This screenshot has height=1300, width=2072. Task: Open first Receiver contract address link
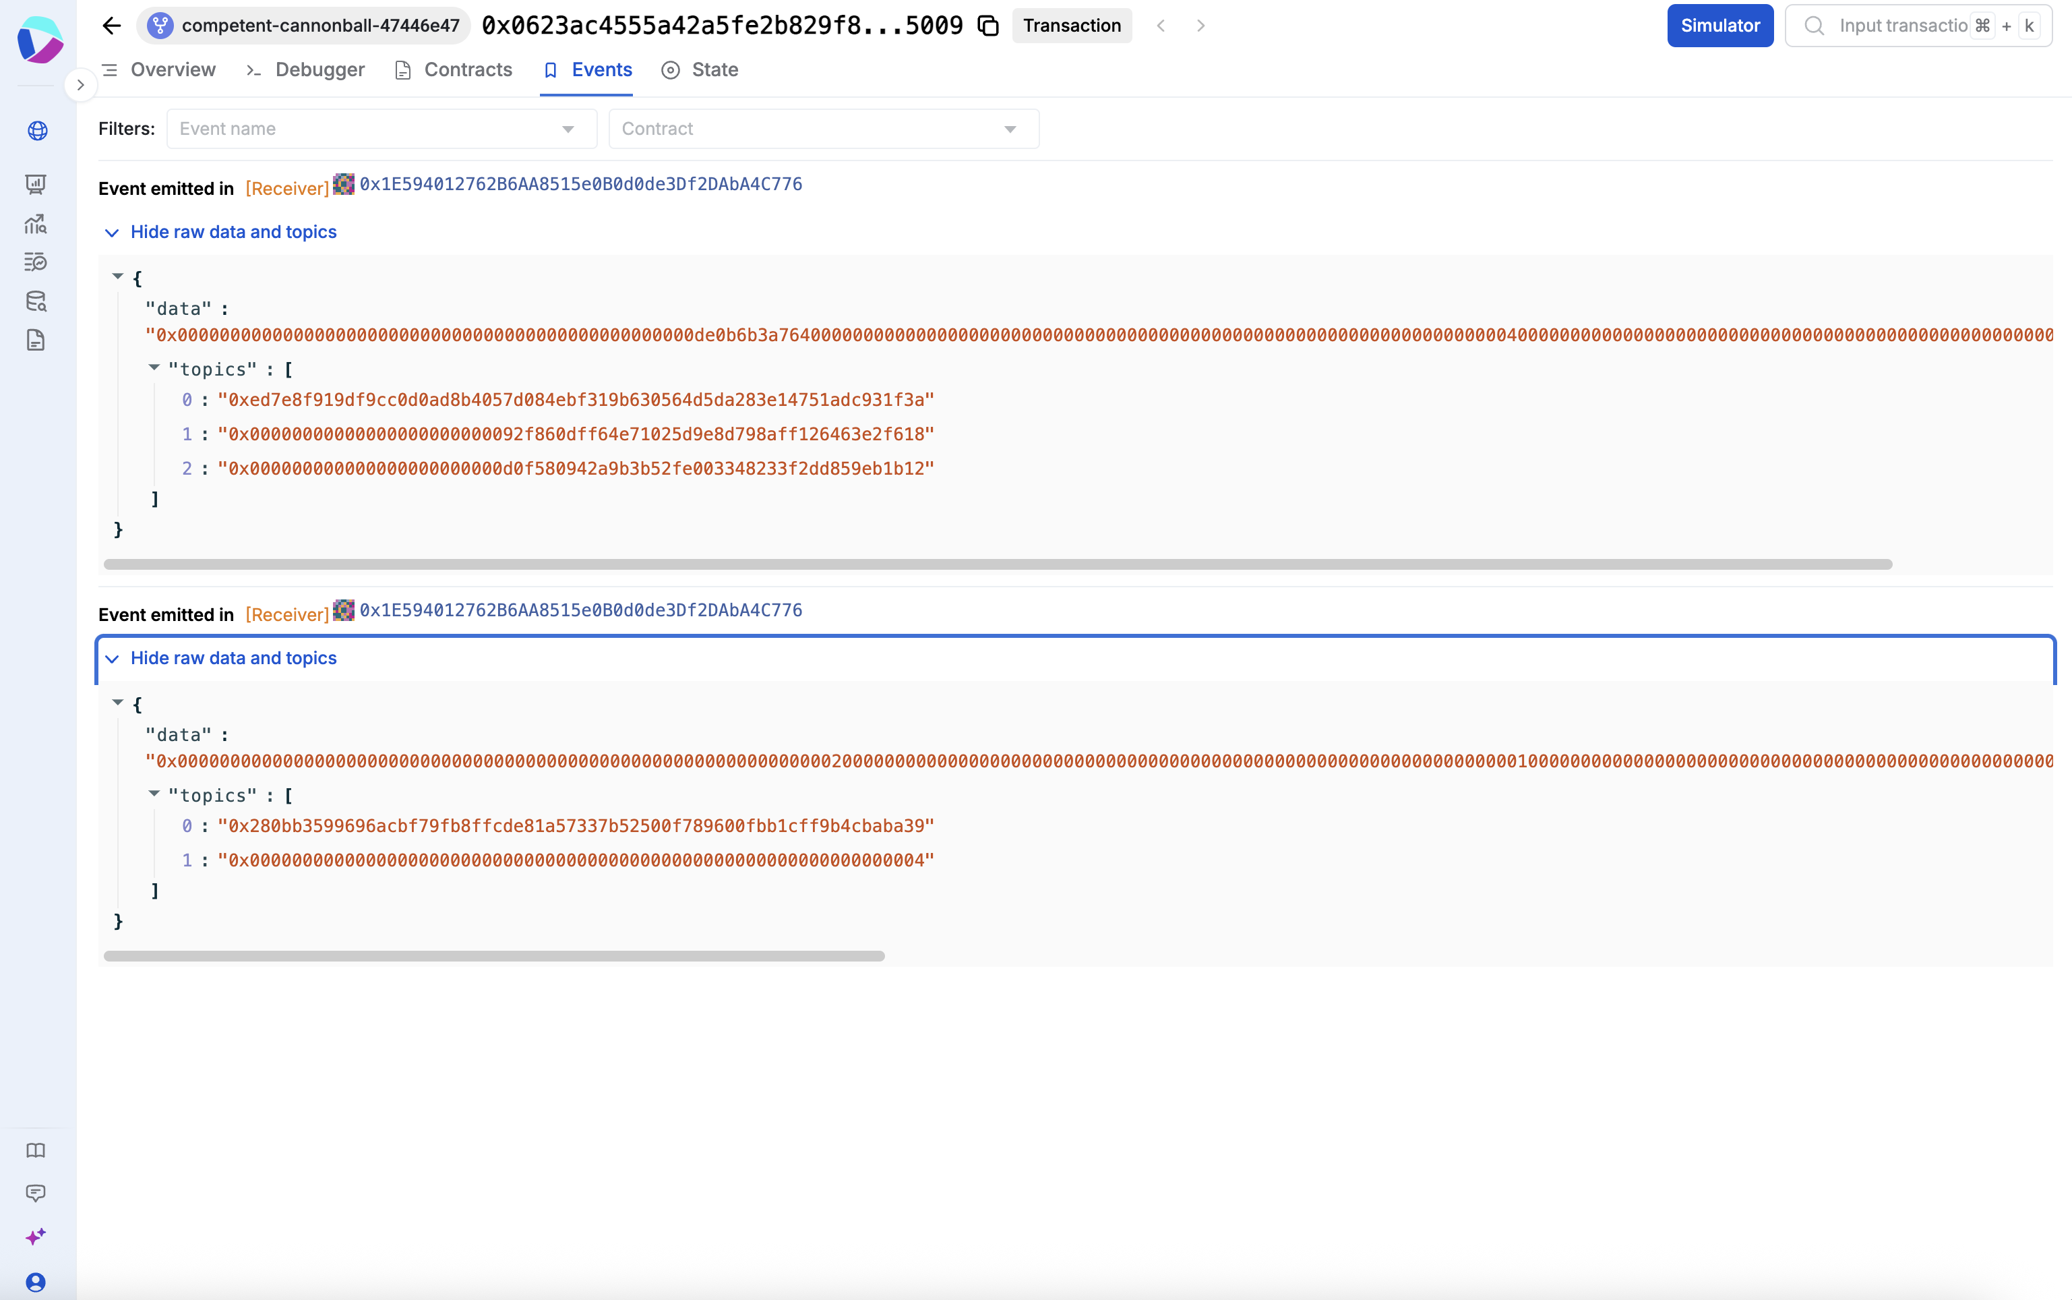pos(580,184)
